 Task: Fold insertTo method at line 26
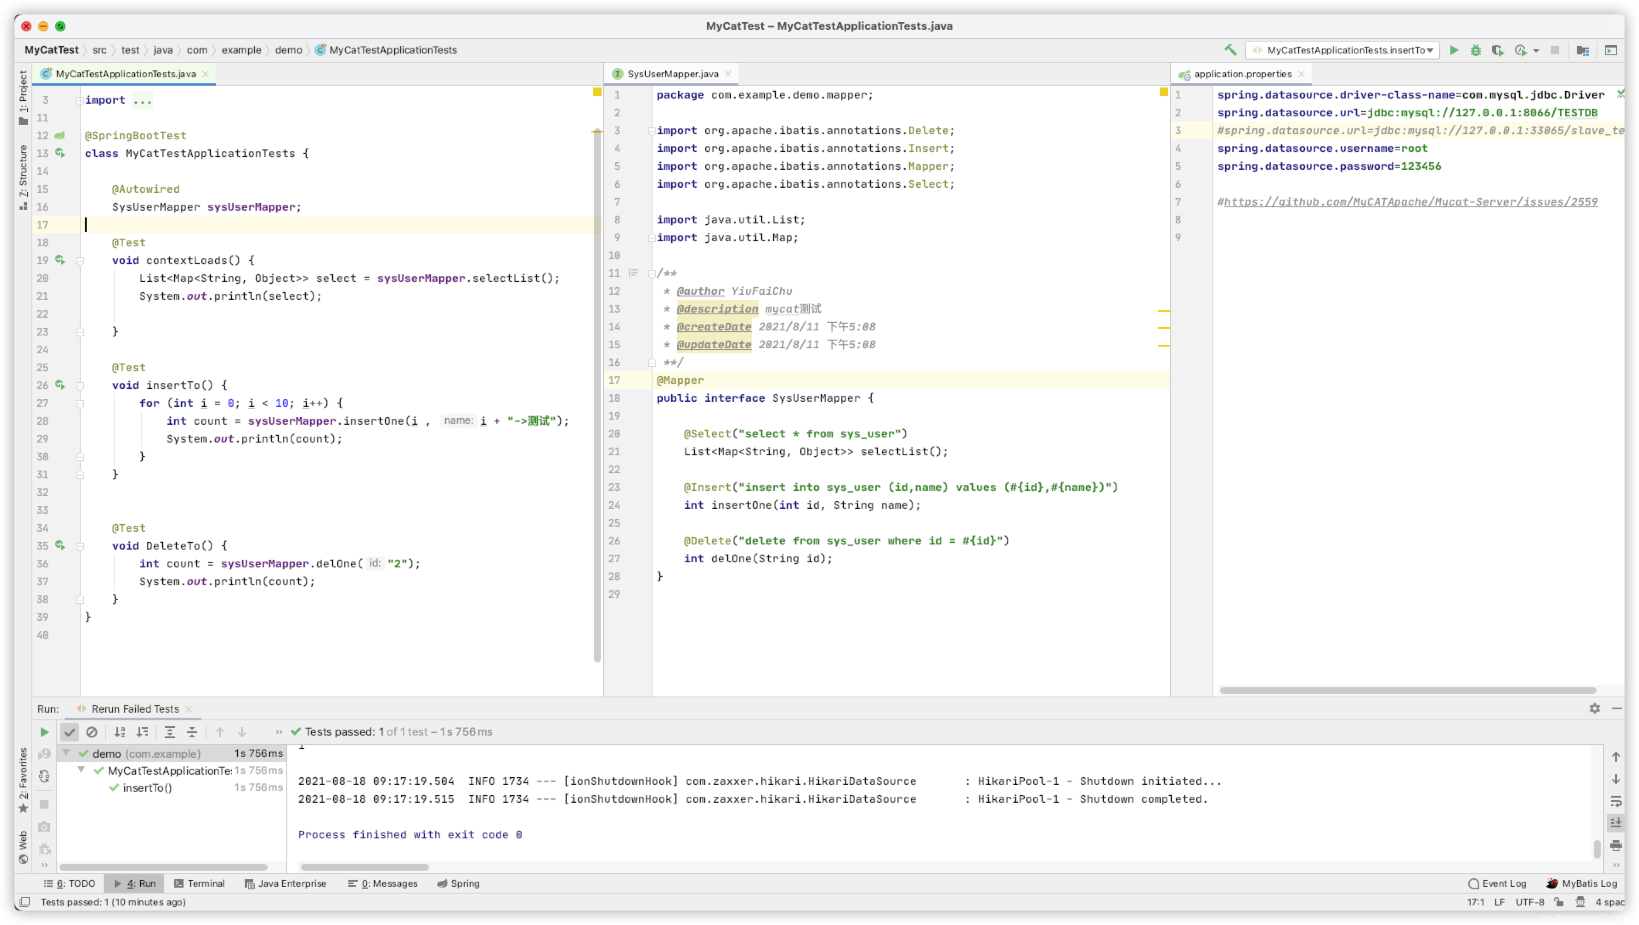point(80,385)
